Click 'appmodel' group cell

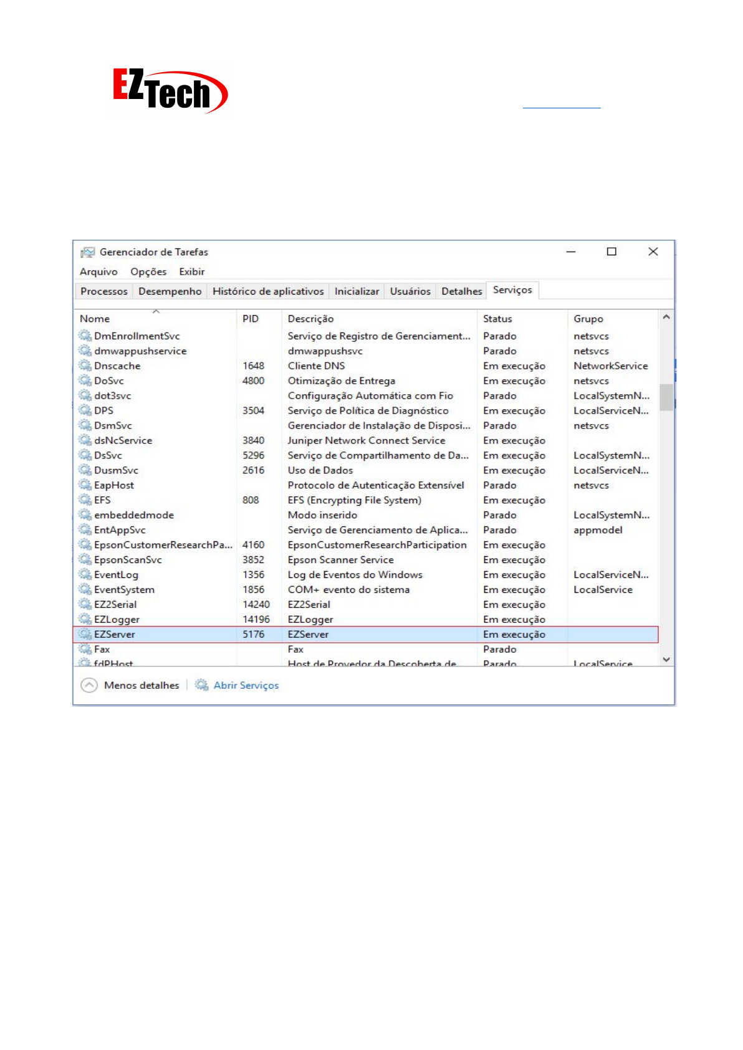coord(598,530)
